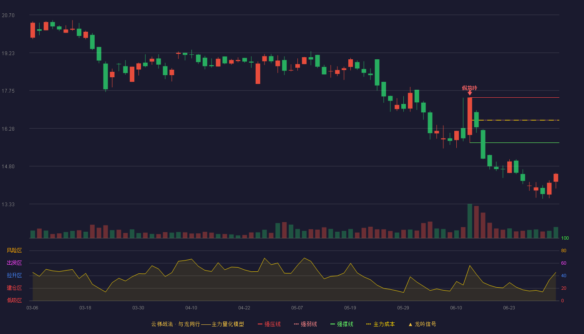Click the red arrow marker below 假龙吟
Screen dimensions: 584x334
point(470,93)
